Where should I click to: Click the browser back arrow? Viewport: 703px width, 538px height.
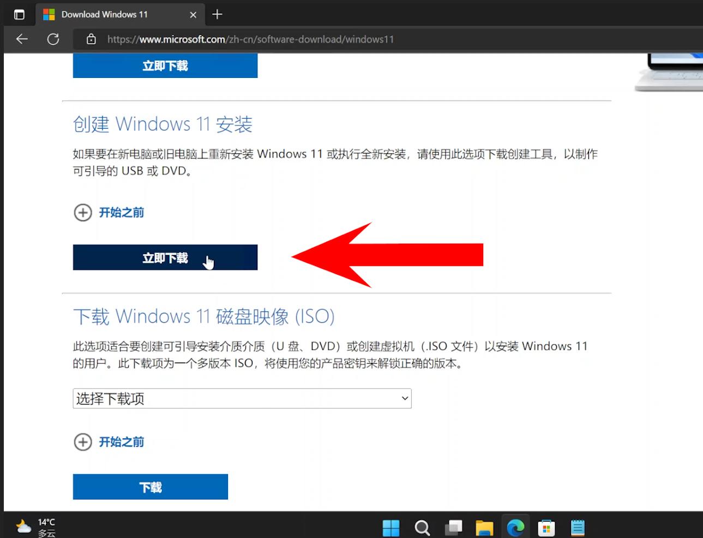[21, 39]
